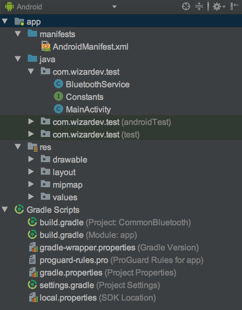Select gradle-wrapper.properties (Gradle Version)

pos(119,248)
